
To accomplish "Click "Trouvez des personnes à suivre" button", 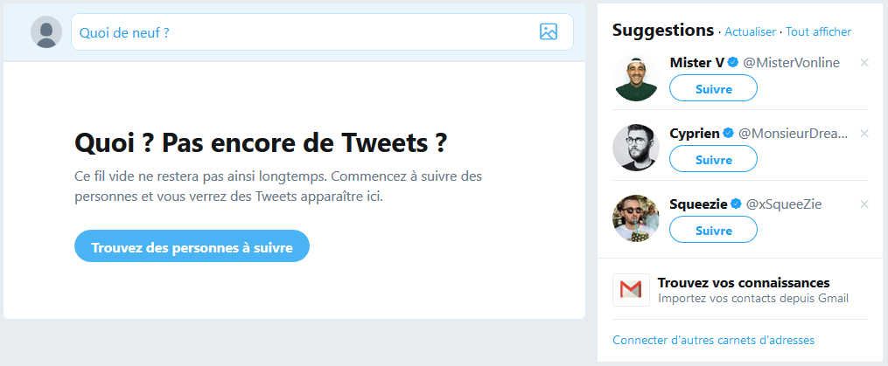I will point(192,246).
